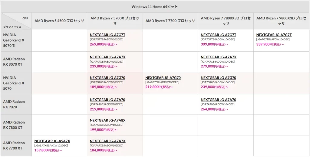Select NEXTGEAR JG-A7A70 link priced 264,800円
Screen dimensions: 310x157
tap(218, 100)
